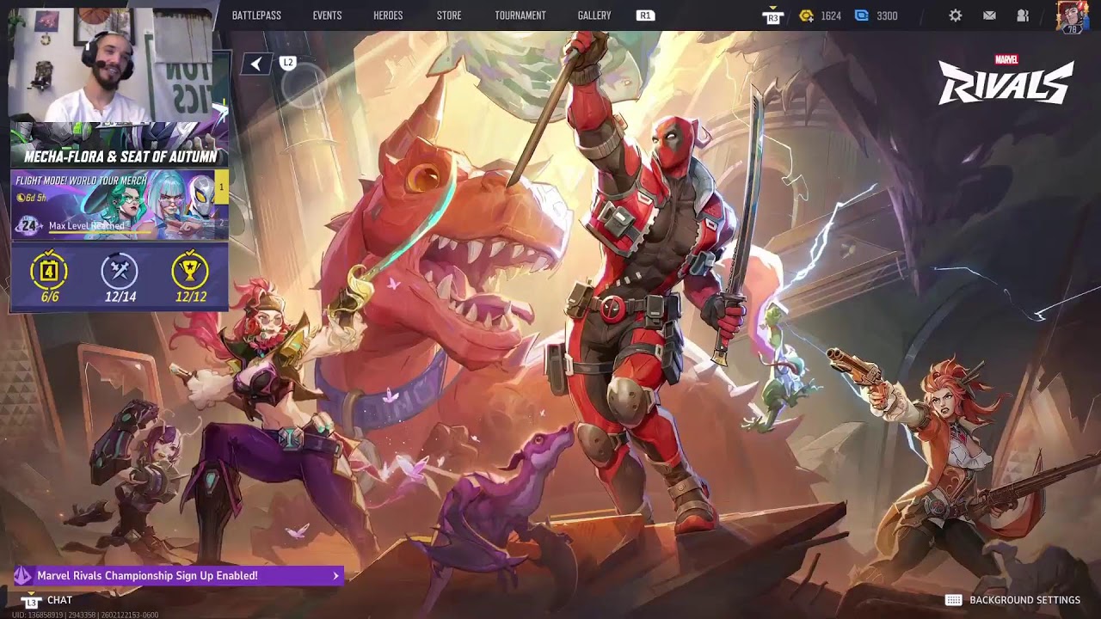
Task: Click the 3300 Units balance value
Action: coord(887,15)
